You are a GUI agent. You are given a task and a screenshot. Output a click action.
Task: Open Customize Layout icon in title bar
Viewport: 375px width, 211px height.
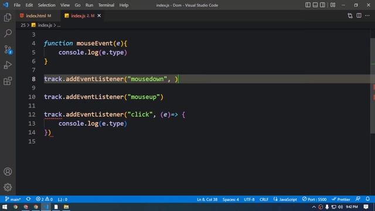pos(333,5)
